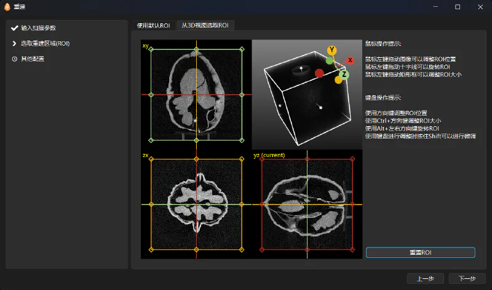Click the red X axis sphere
Image resolution: width=492 pixels, height=290 pixels.
pyautogui.click(x=350, y=60)
